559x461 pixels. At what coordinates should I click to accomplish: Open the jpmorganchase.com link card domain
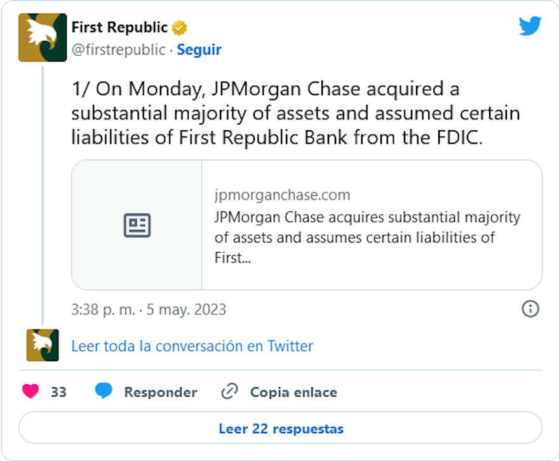pyautogui.click(x=282, y=195)
